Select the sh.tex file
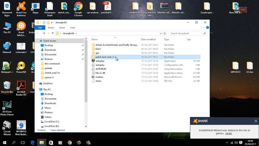The width and height of the screenshot is (259, 146). [146, 81]
